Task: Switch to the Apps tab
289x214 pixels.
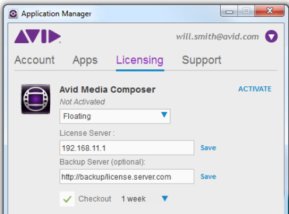Action: point(85,60)
